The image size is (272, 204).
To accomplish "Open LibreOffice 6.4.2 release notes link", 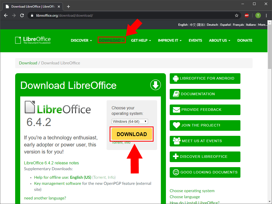I will (51, 163).
